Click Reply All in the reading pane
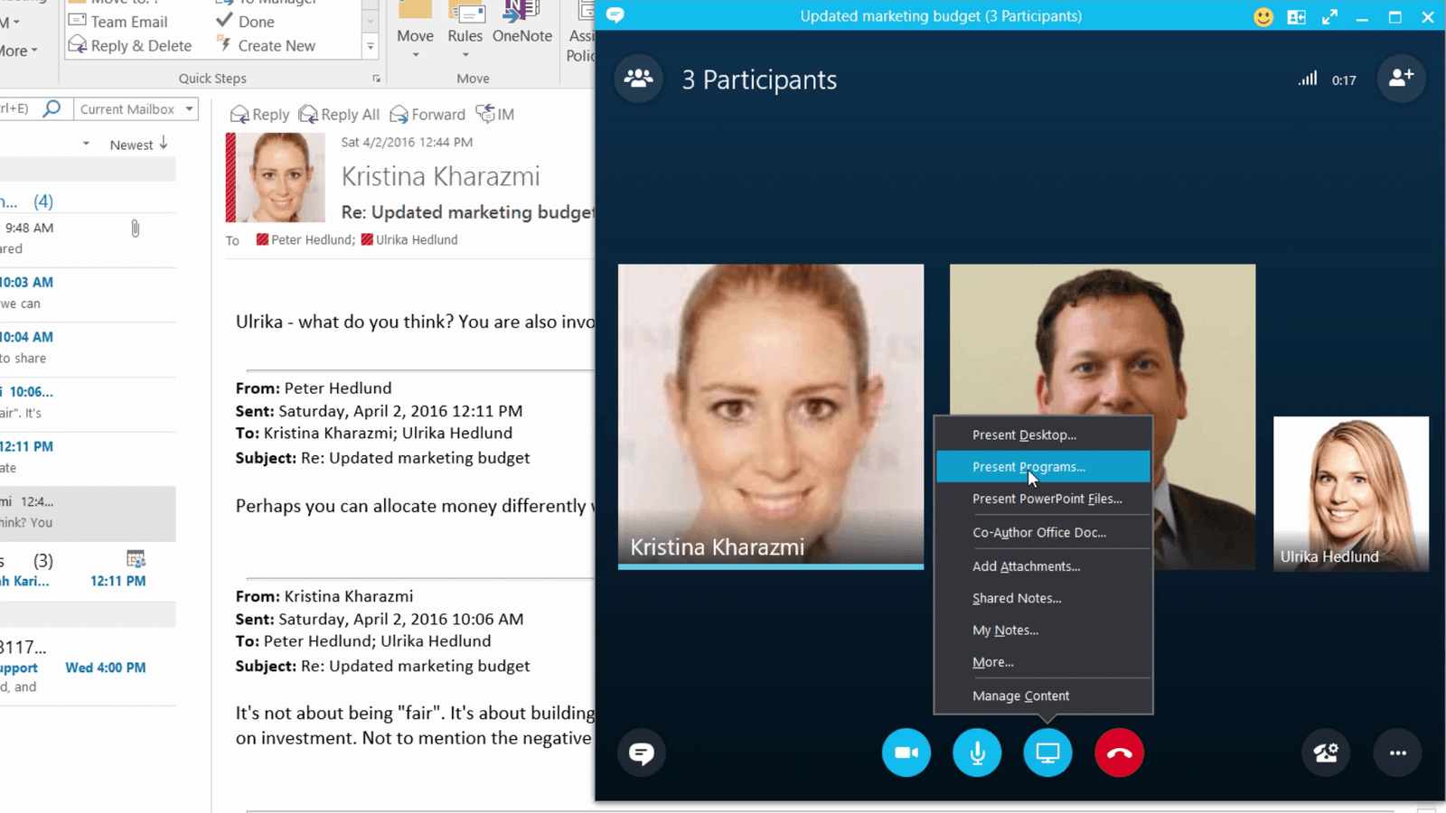Viewport: 1446px width, 813px height. (x=340, y=115)
